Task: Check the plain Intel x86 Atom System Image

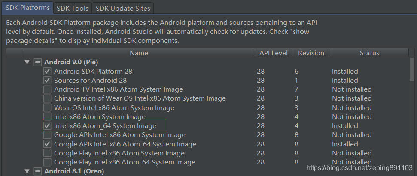Action: (47, 116)
